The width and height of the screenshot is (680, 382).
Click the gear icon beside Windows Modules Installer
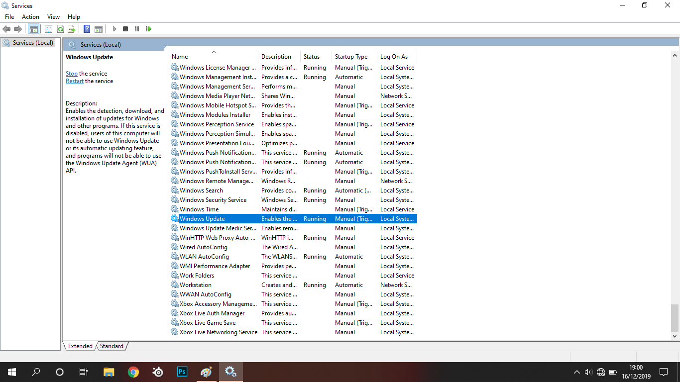(174, 115)
